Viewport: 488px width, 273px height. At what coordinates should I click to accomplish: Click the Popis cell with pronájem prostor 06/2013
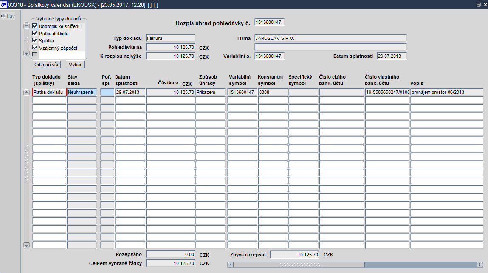point(447,92)
